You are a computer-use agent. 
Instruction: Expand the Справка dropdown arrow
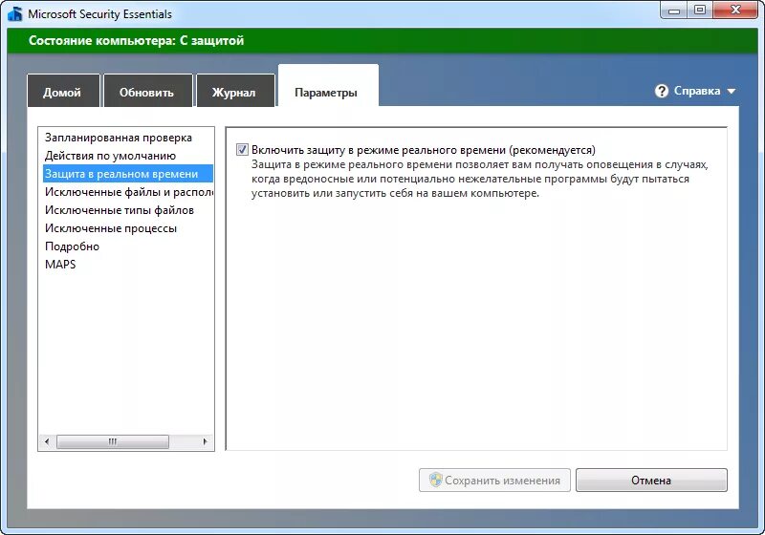pos(731,91)
